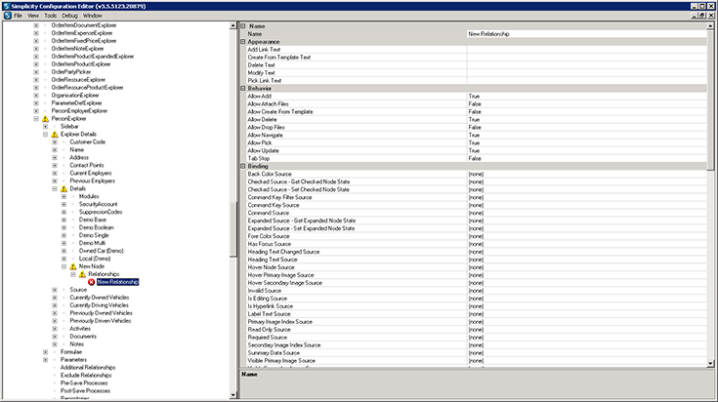Click the warning icon beside PersonExplorer
Screen dimensions: 718x402
pos(45,119)
